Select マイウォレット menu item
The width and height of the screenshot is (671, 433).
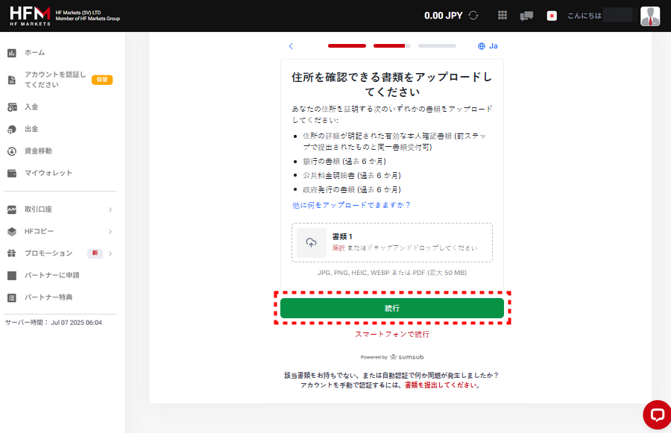pyautogui.click(x=48, y=173)
